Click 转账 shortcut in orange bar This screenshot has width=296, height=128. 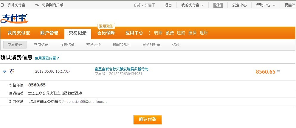click(x=158, y=33)
